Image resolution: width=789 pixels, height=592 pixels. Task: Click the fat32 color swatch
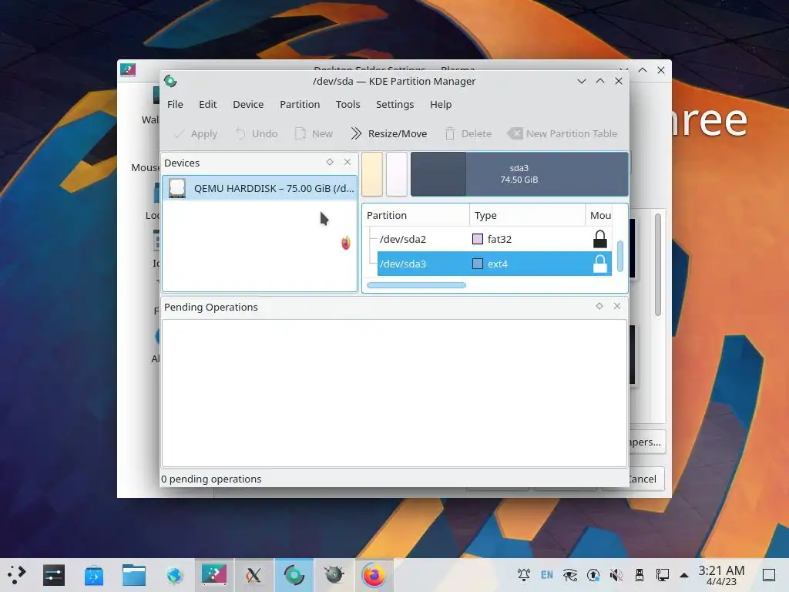tap(478, 239)
